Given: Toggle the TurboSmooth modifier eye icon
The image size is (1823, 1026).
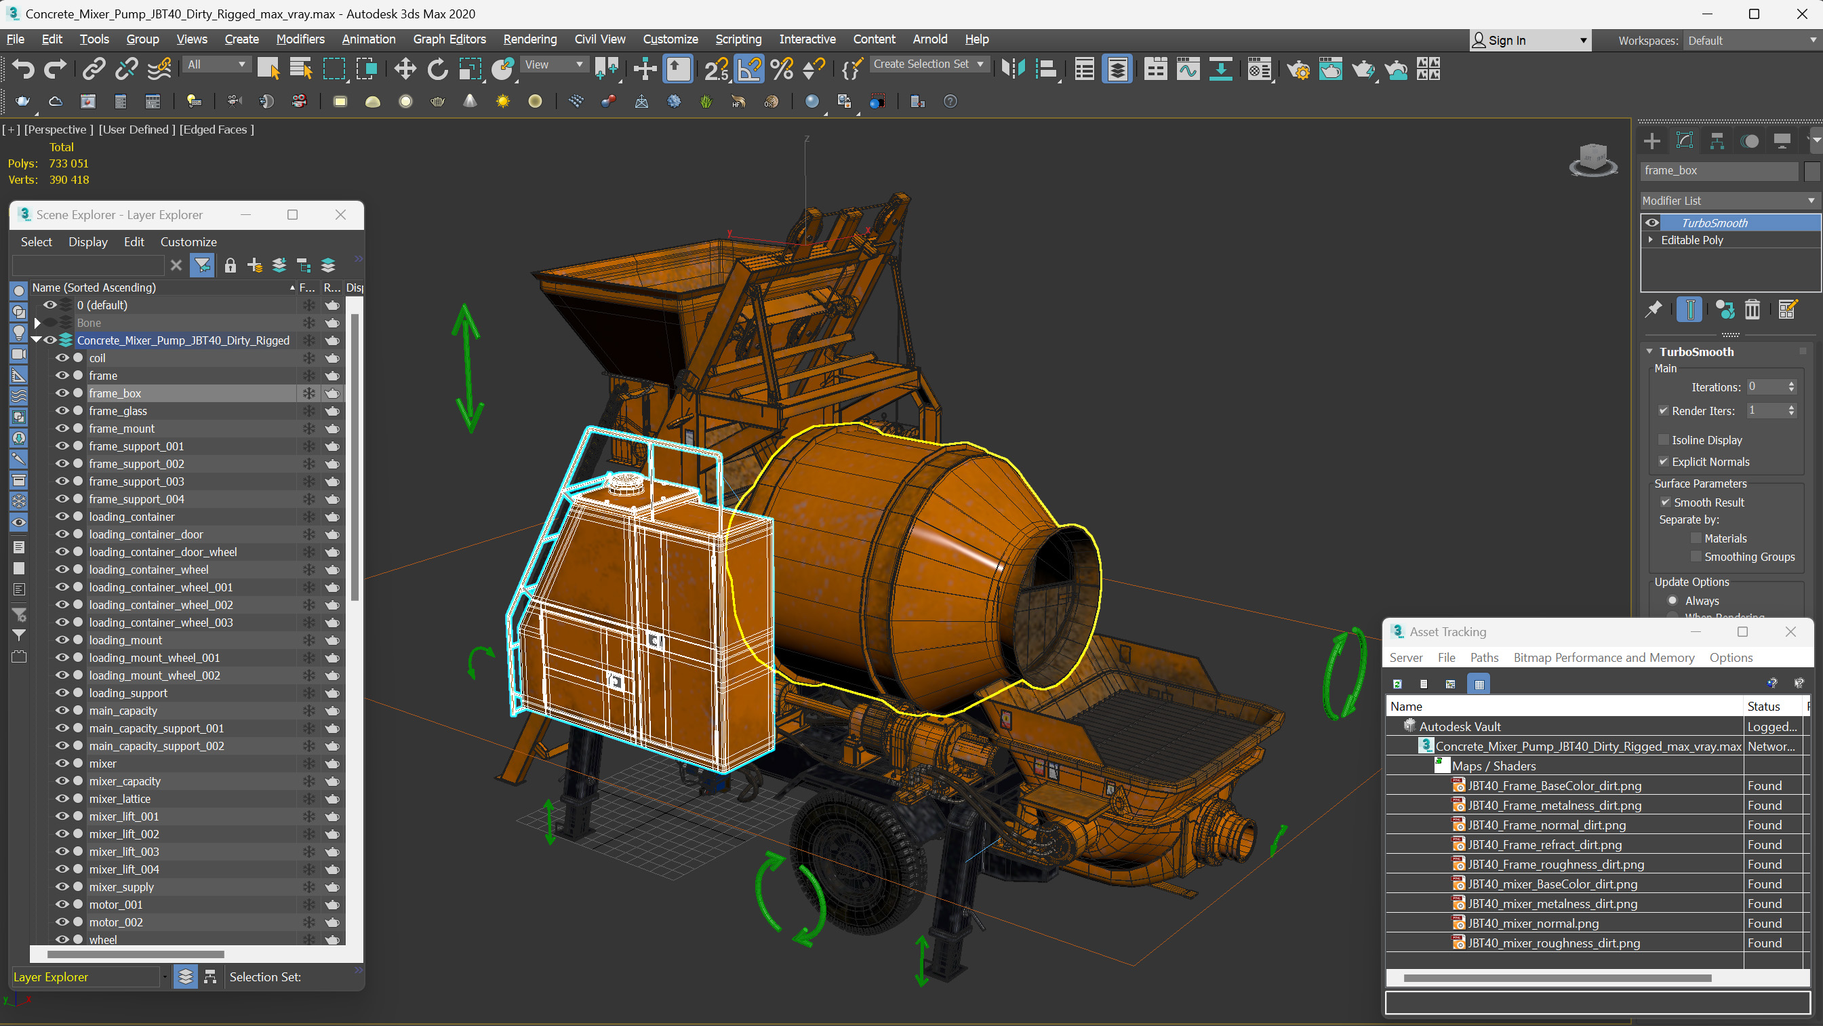Looking at the screenshot, I should [1652, 222].
